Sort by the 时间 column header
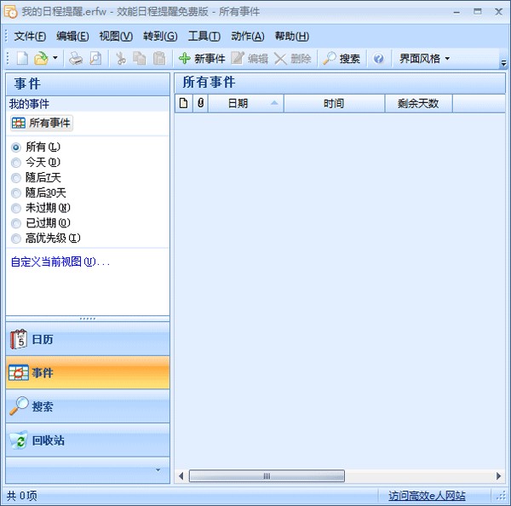Screen dimensions: 511x506 [335, 104]
